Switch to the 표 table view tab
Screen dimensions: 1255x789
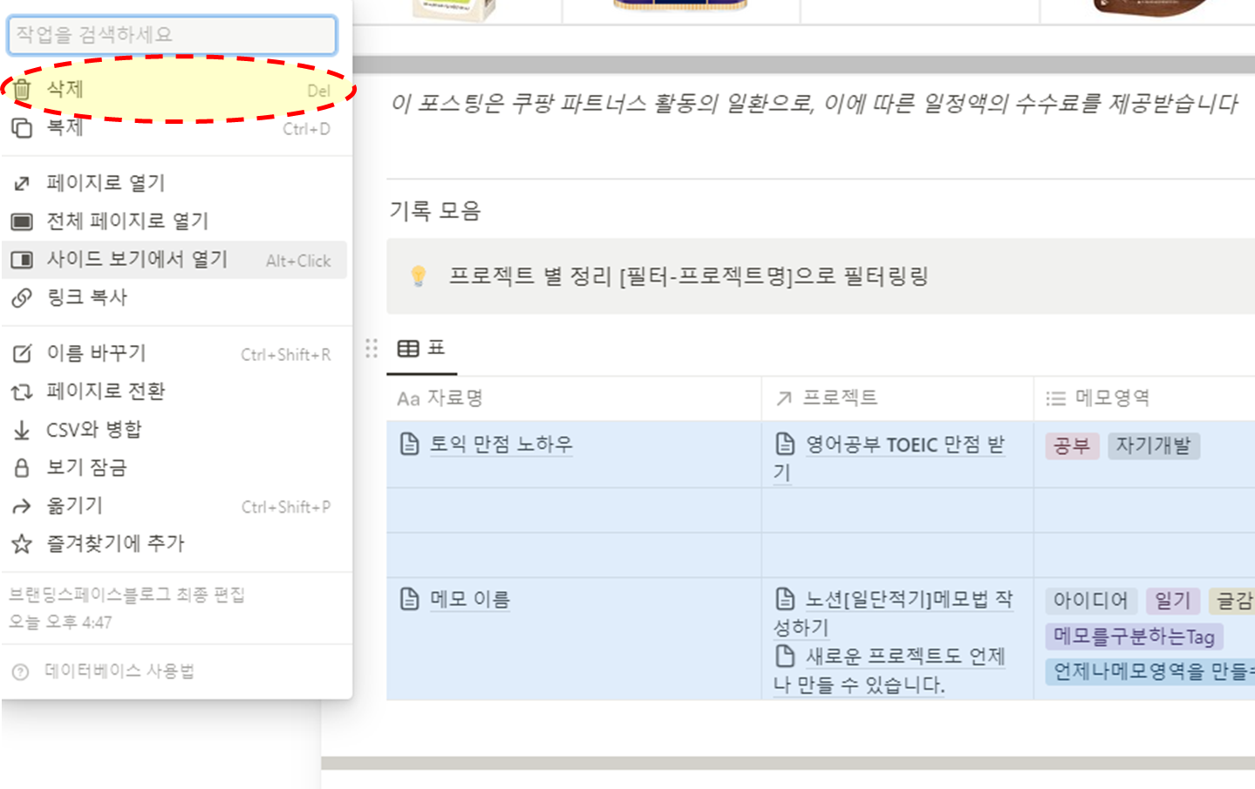click(421, 349)
